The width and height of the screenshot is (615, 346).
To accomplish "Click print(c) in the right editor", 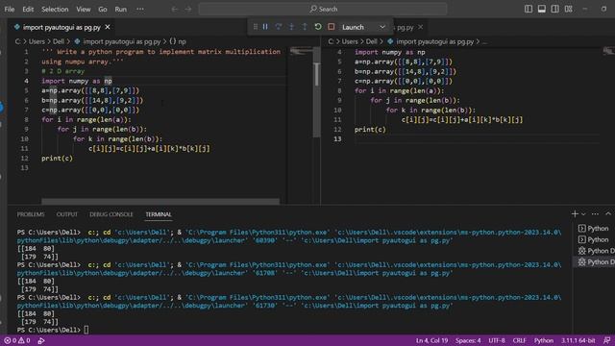I will 370,130.
